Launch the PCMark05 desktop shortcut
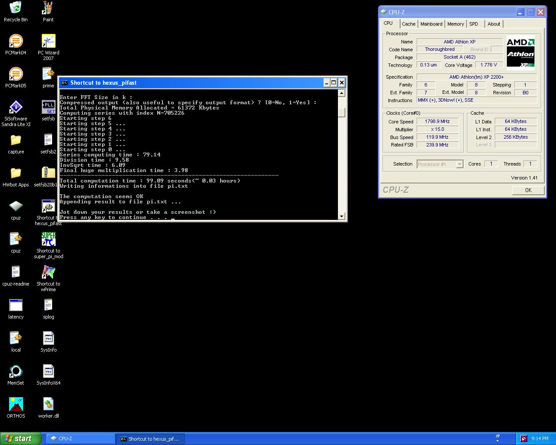 [x=16, y=74]
